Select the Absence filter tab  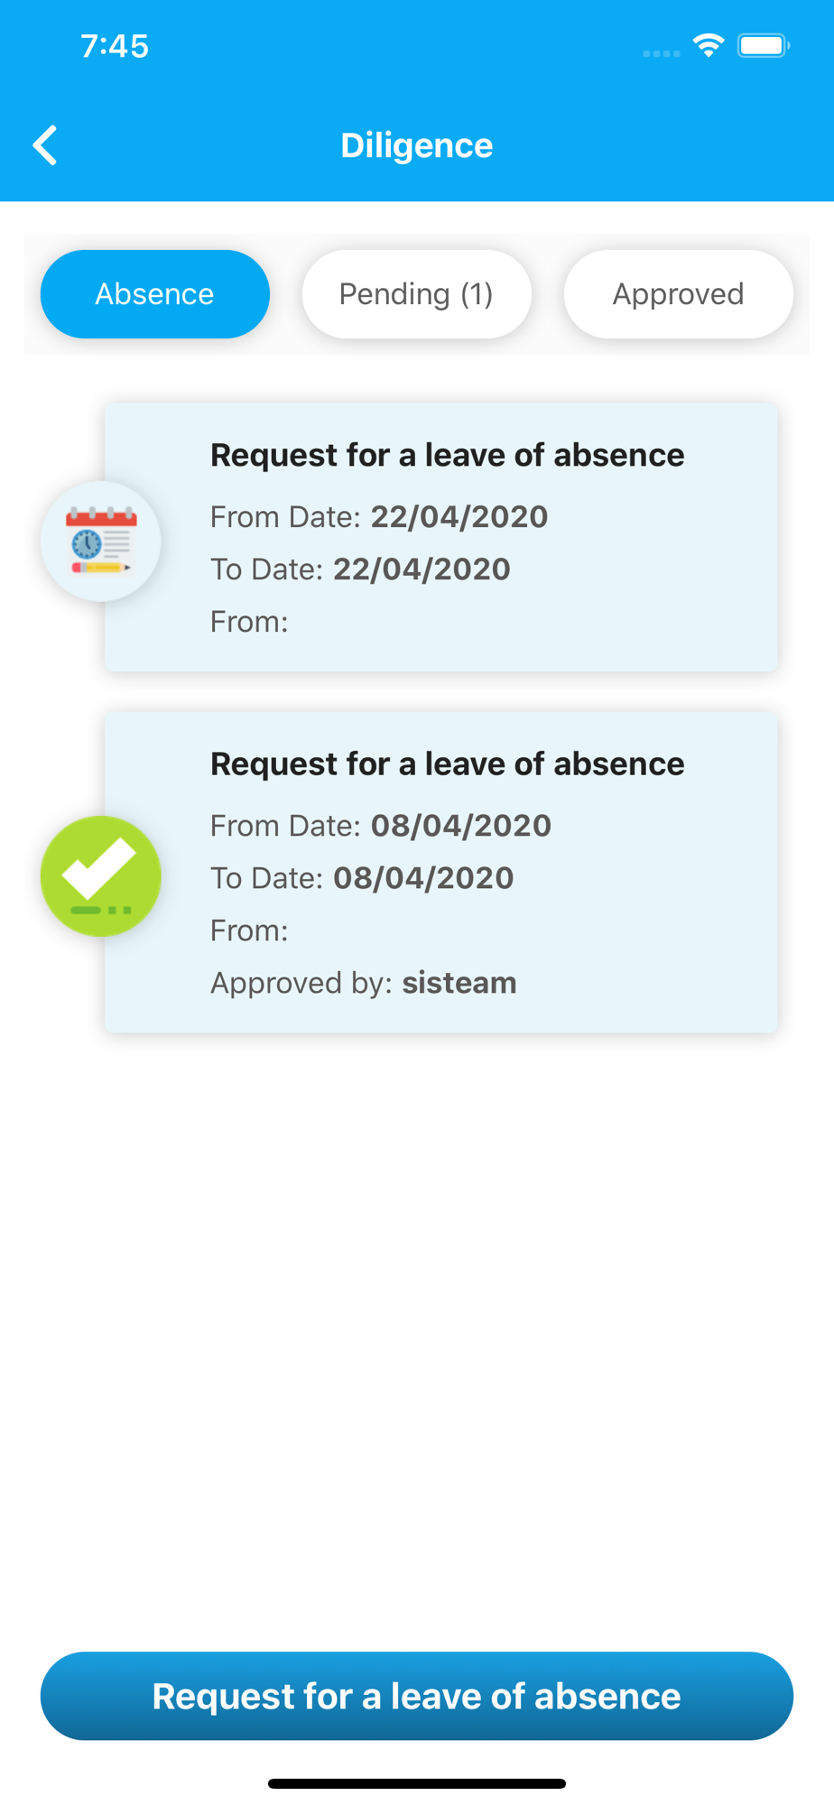pos(155,294)
